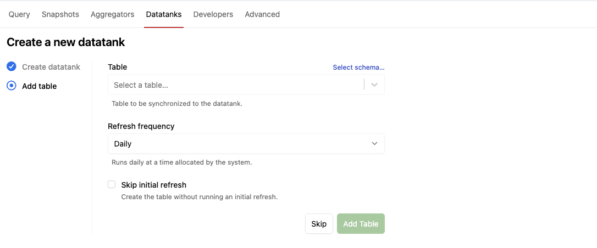Go to the Aggregators tab

112,14
